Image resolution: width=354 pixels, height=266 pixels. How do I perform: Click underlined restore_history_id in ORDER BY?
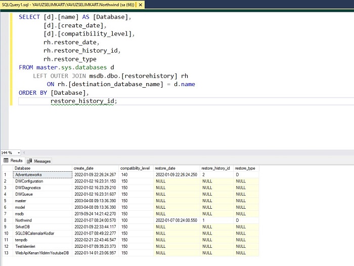coord(82,101)
